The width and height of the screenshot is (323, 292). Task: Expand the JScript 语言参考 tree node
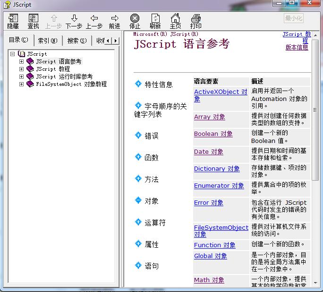click(21, 61)
